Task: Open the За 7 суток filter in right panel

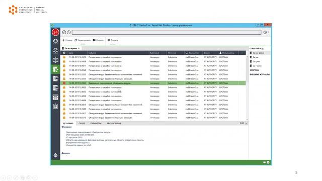Action: click(256, 66)
